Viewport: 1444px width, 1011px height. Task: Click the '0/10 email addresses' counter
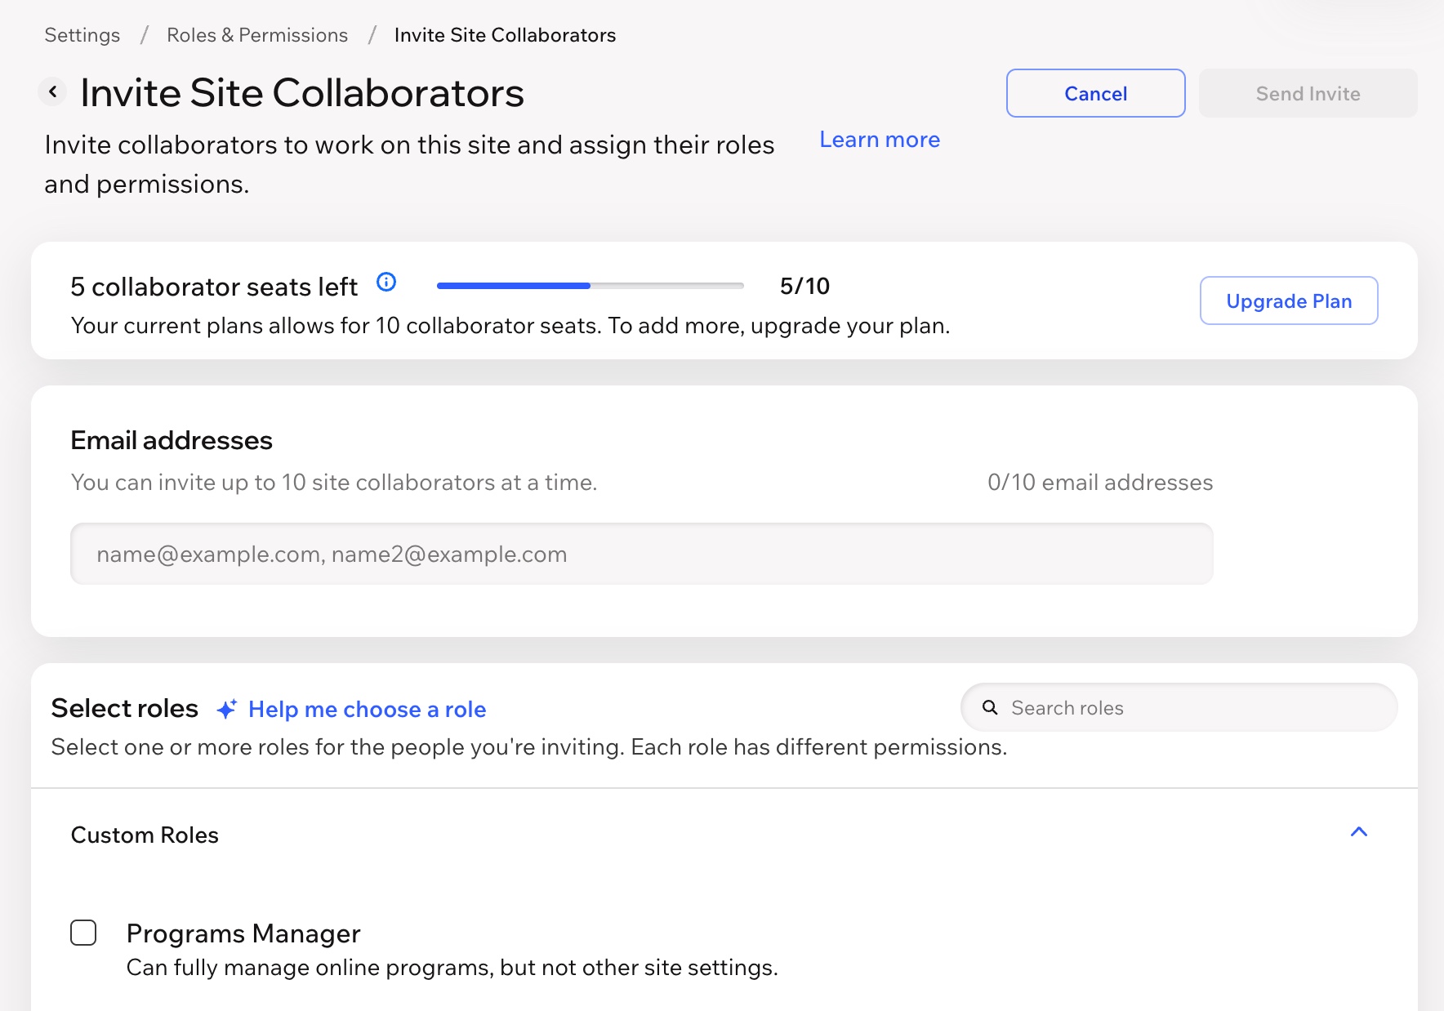click(x=1100, y=483)
